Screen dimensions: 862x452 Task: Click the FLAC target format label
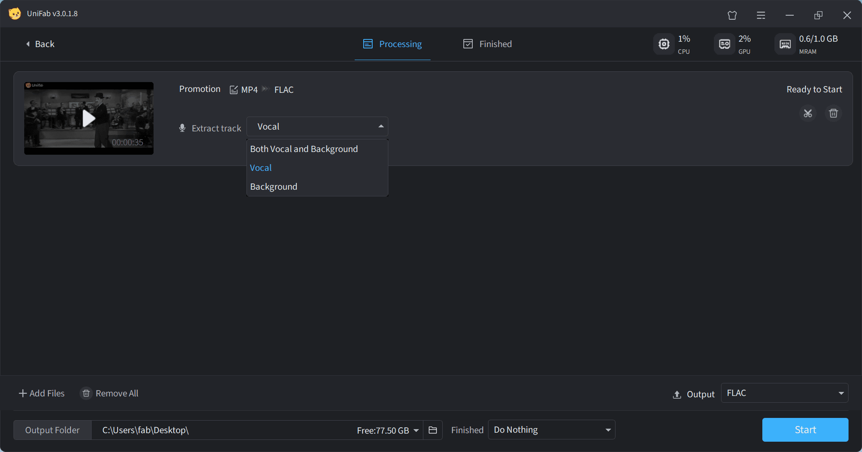(284, 90)
